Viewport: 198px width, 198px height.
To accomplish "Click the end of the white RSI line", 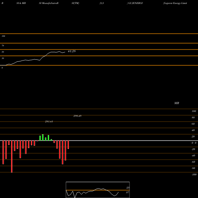I will [65, 52].
